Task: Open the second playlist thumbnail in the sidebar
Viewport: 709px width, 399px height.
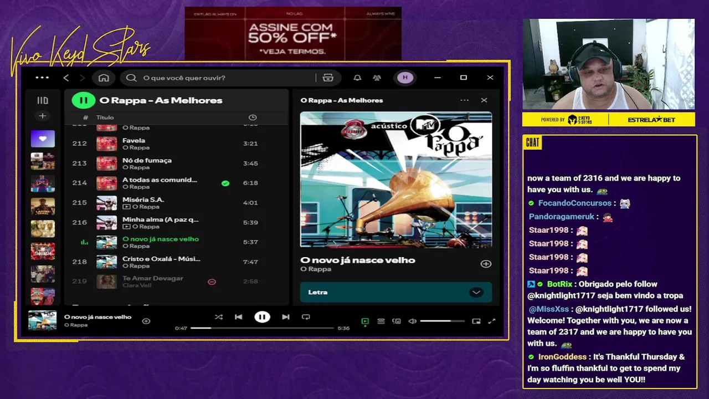Action: coord(43,161)
